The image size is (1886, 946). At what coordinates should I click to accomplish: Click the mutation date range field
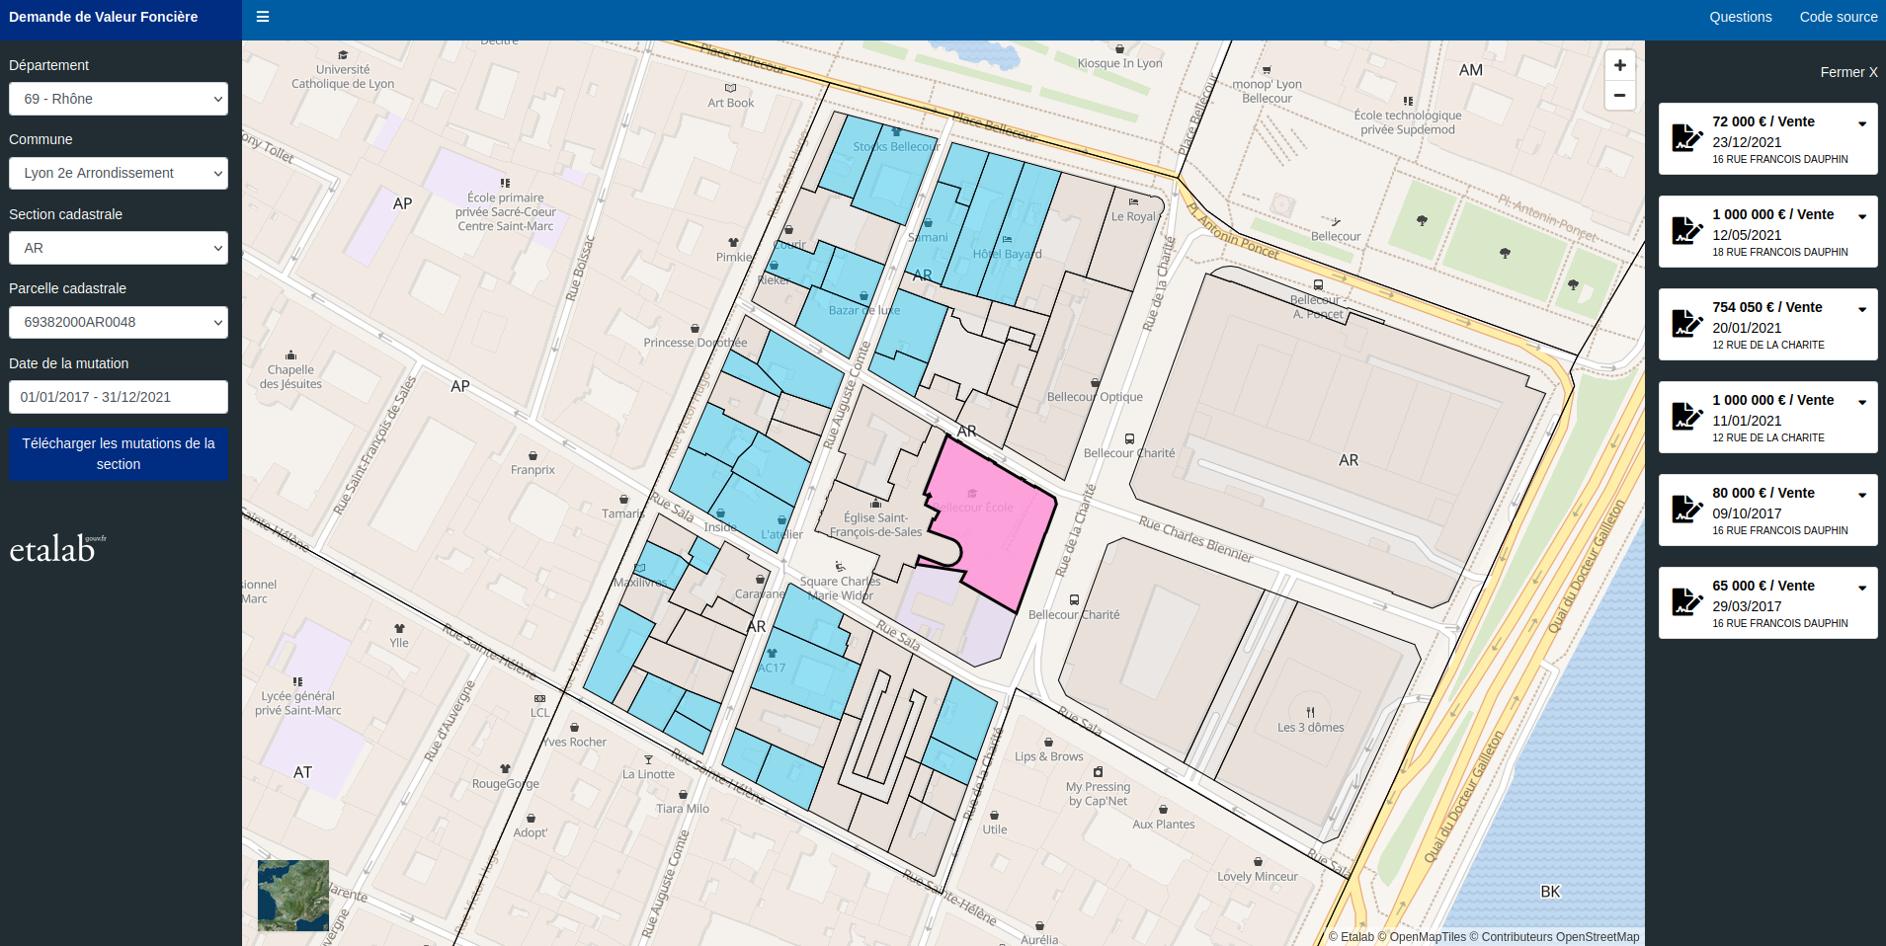119,397
